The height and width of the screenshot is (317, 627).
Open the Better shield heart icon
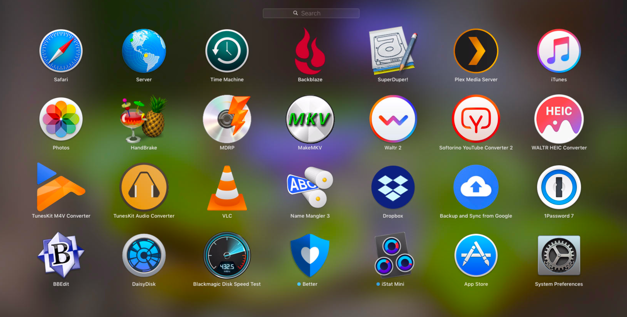310,255
